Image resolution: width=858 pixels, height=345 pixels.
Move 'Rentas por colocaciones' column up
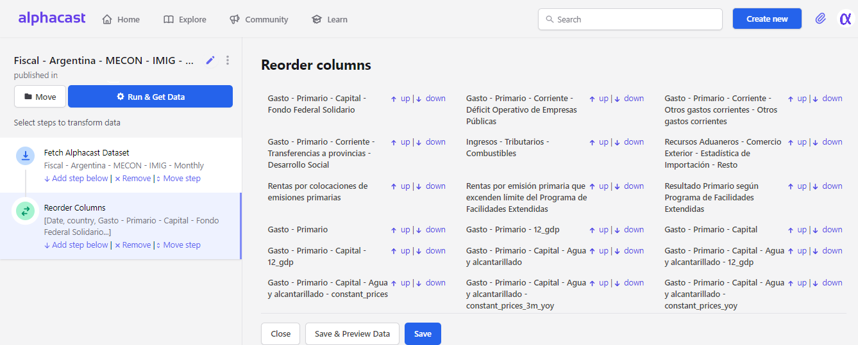[401, 186]
